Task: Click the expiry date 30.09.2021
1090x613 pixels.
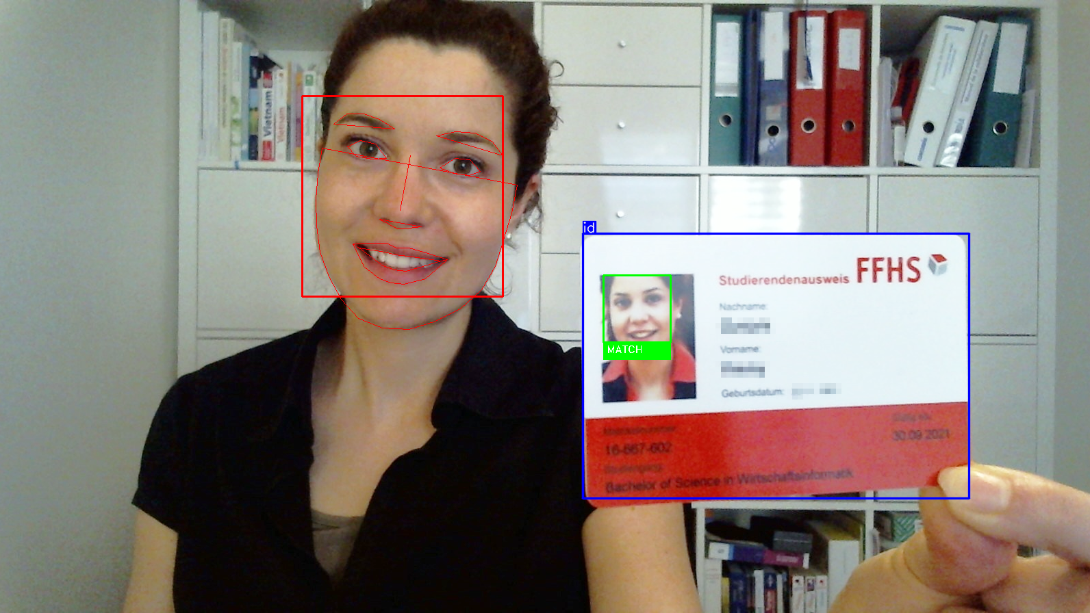Action: (920, 435)
